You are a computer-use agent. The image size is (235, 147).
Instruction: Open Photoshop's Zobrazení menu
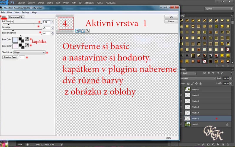coord(89,3)
